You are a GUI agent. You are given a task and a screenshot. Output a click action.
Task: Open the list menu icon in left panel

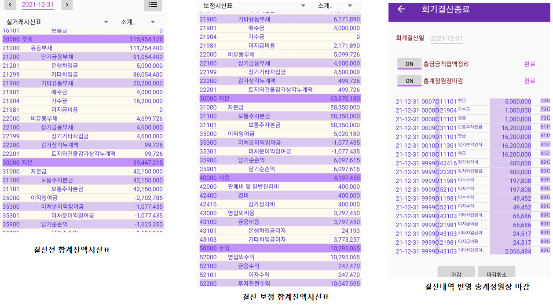pyautogui.click(x=153, y=5)
